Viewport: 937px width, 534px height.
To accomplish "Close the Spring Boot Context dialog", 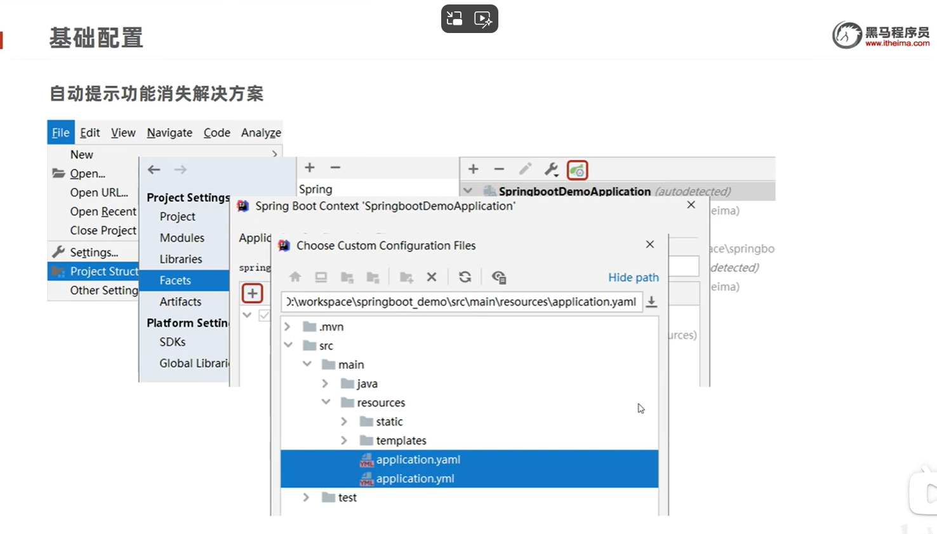I will pyautogui.click(x=691, y=205).
